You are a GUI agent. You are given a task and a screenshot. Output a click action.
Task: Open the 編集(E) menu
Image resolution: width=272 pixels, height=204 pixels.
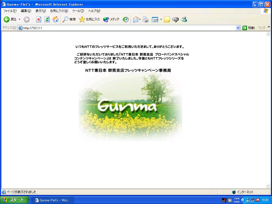26,11
